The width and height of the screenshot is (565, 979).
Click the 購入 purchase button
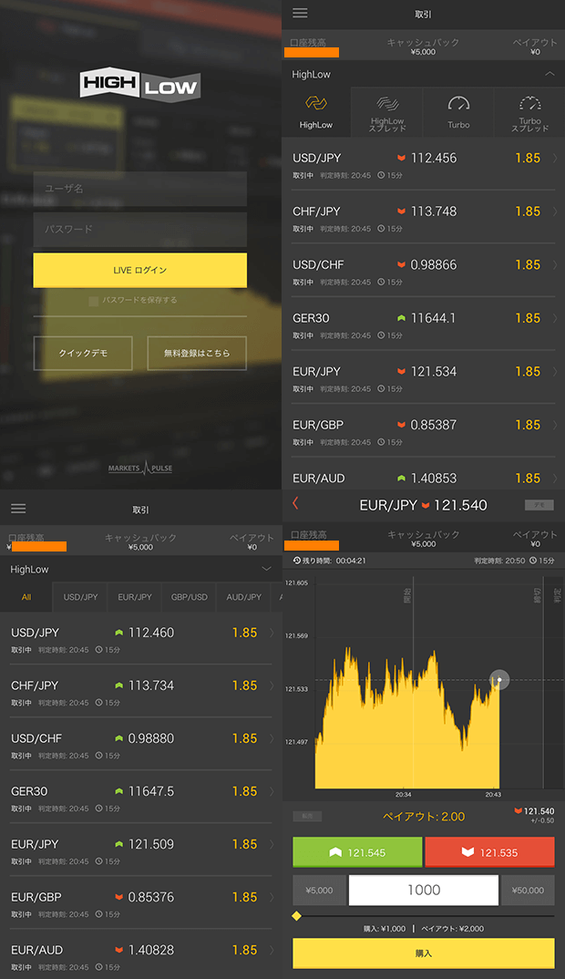[423, 953]
